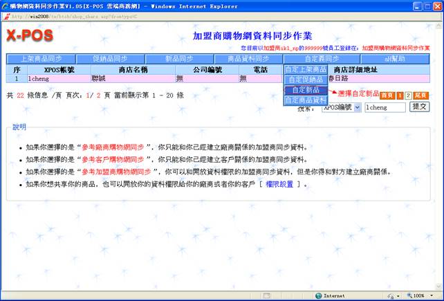Open the 新品同步 menu

tap(180, 59)
